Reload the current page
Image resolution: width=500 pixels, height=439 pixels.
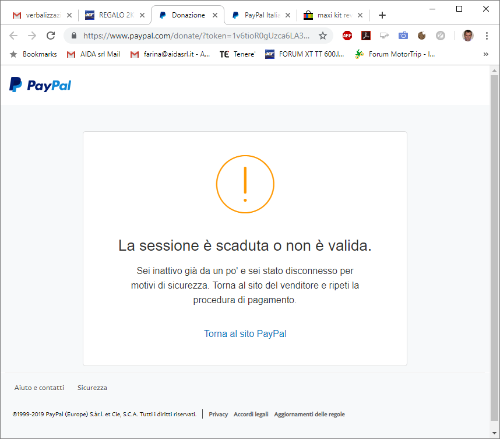click(51, 36)
